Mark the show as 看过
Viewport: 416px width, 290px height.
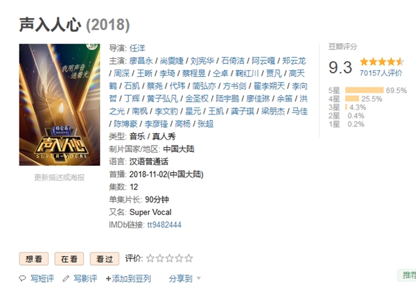[x=105, y=259]
